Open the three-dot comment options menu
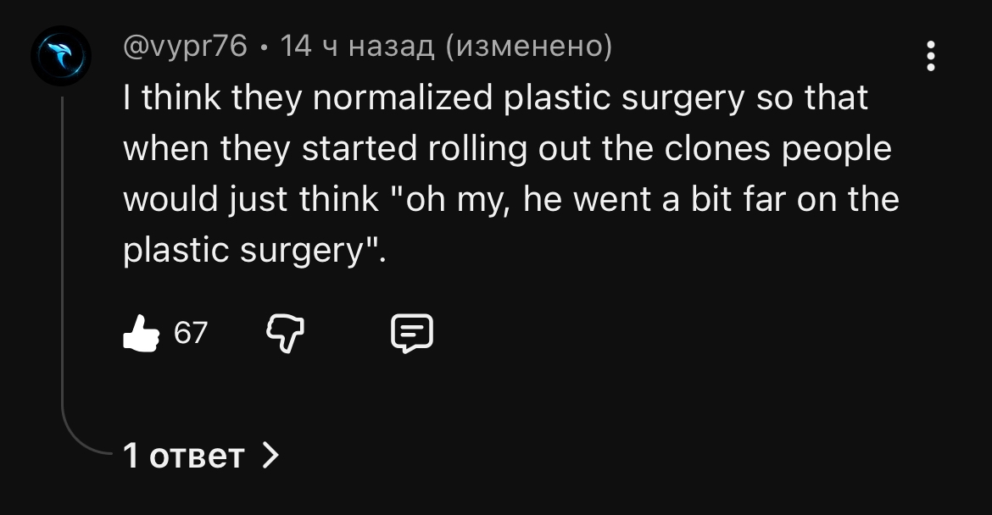992x515 pixels. [931, 56]
